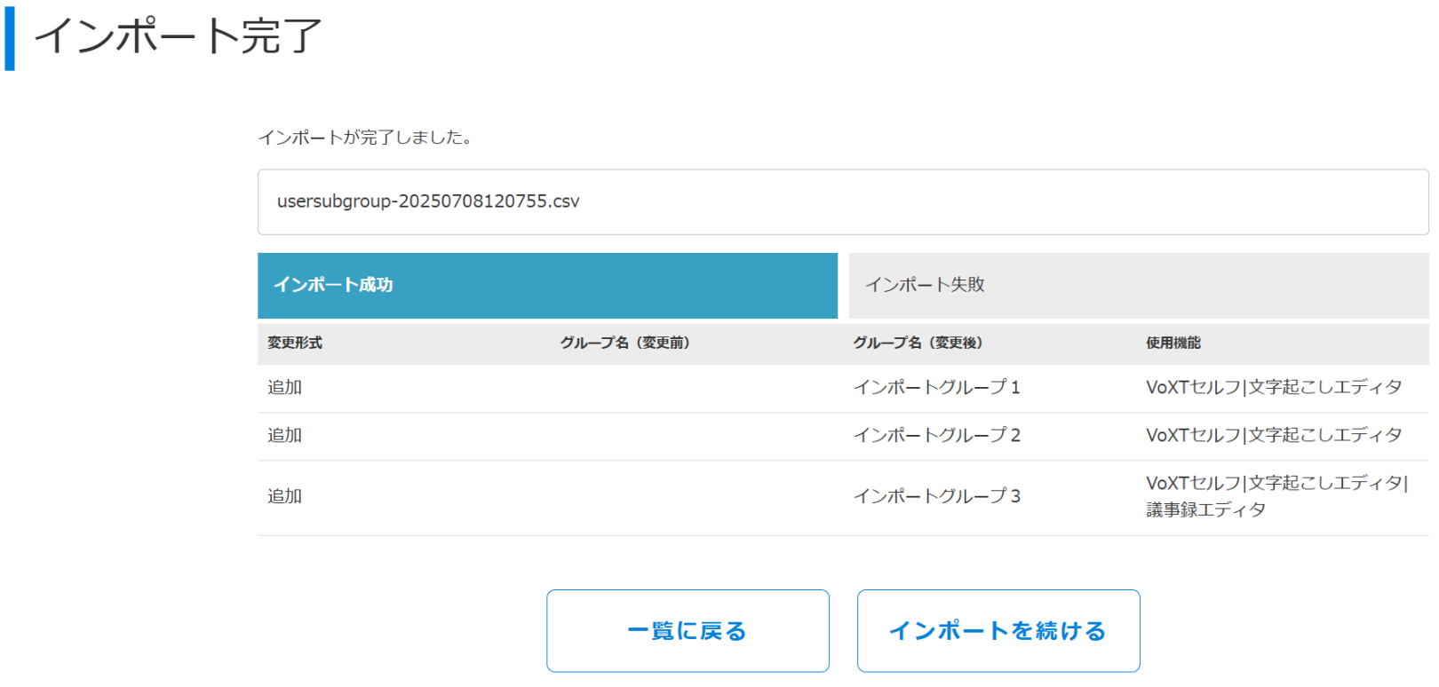
Task: Click 追加 in the インポートグループ2 row
Action: [x=285, y=436]
